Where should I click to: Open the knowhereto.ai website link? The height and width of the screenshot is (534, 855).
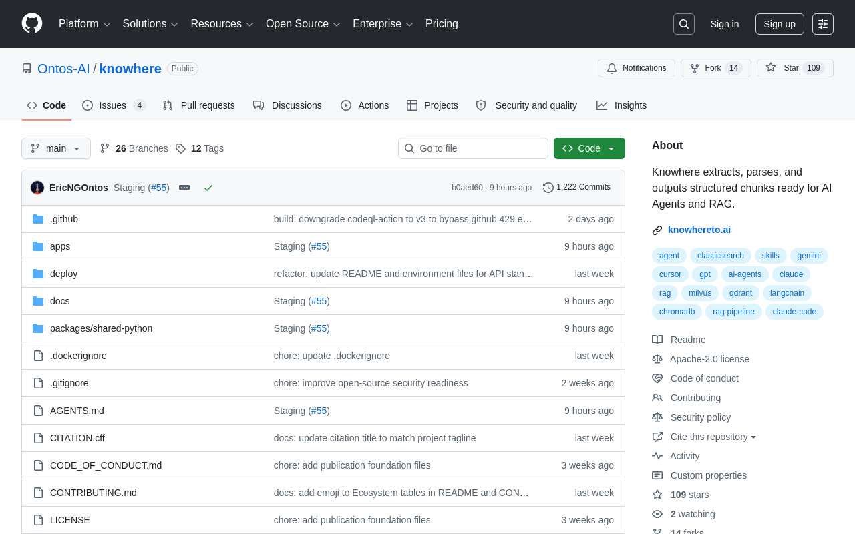click(x=699, y=230)
